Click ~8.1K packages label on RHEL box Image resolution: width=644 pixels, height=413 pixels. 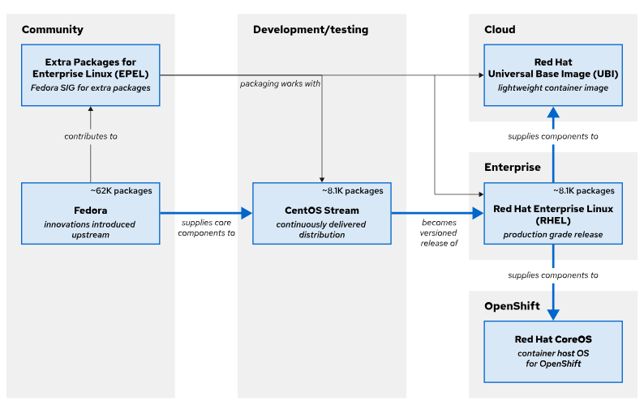tap(584, 192)
